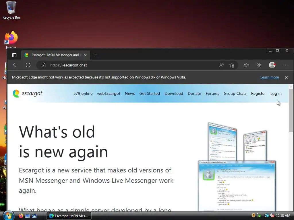Open Edge Settings and more ellipsis
294x220 pixels.
(285, 65)
